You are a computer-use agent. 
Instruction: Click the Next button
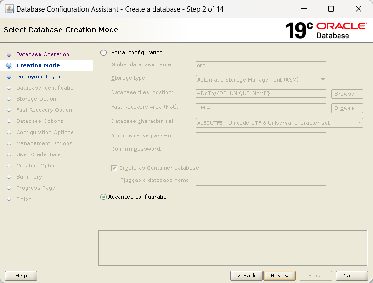(x=279, y=276)
